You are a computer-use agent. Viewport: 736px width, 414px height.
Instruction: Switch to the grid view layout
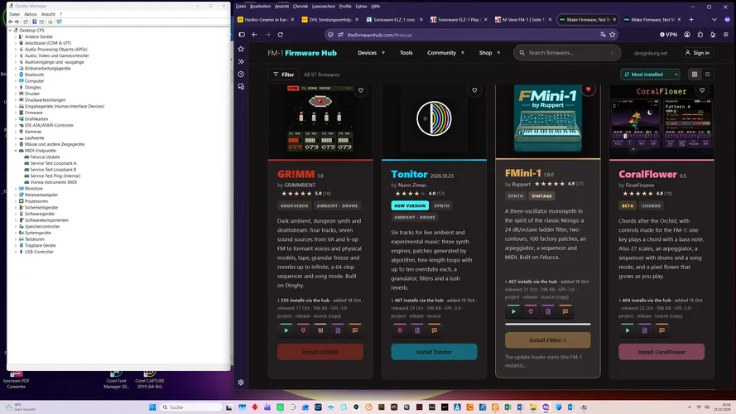click(695, 75)
